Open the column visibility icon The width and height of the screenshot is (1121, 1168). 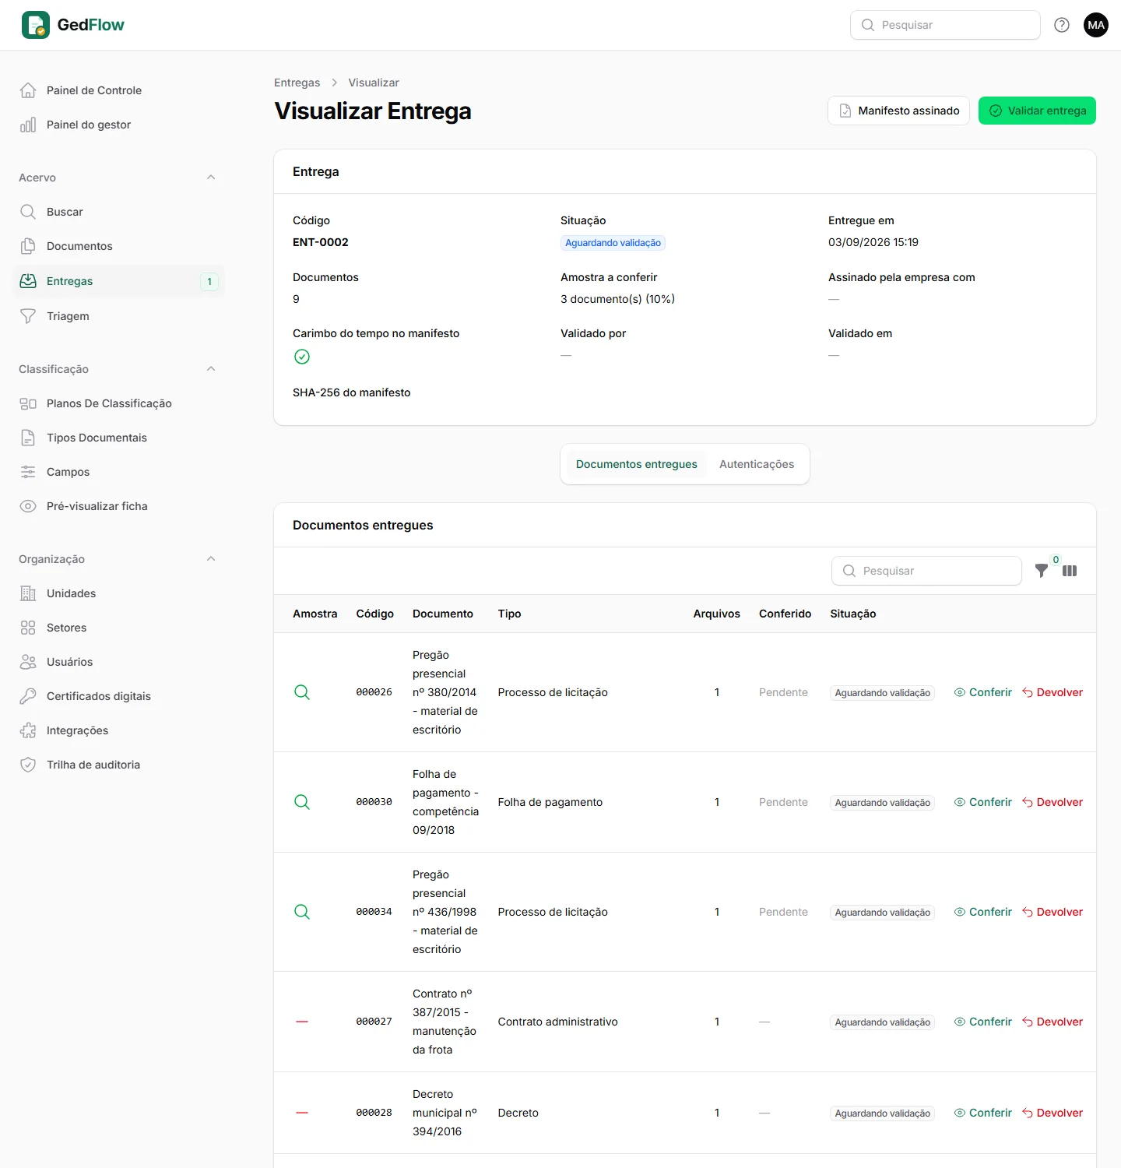pyautogui.click(x=1070, y=571)
